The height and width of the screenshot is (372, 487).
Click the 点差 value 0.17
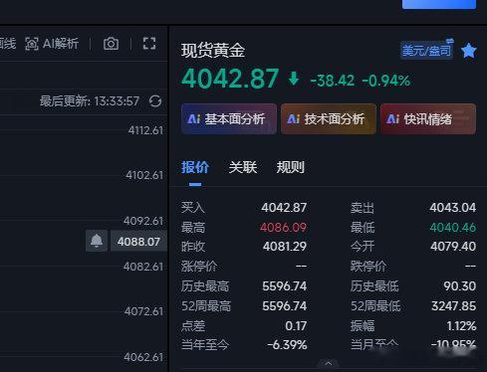point(296,325)
